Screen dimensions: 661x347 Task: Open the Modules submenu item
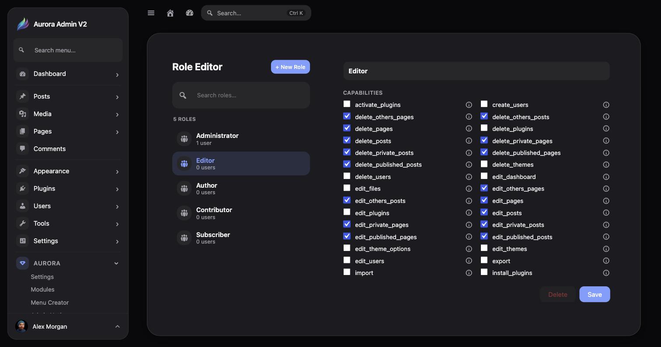[42, 289]
